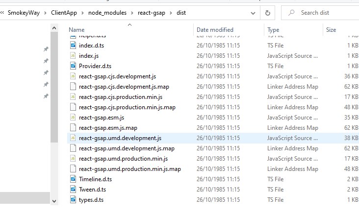Expand the chevron after ClientApp in breadcrumb
The width and height of the screenshot is (359, 216).
(x=82, y=13)
